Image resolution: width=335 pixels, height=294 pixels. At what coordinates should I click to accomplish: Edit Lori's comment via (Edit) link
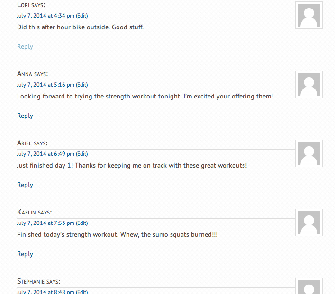82,16
